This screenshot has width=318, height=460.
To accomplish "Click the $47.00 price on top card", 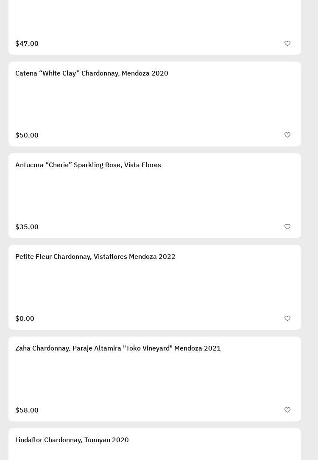I will (x=27, y=44).
